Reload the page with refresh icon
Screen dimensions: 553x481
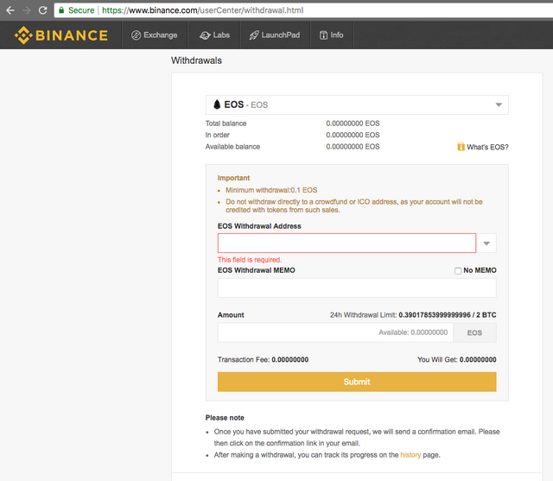click(42, 10)
